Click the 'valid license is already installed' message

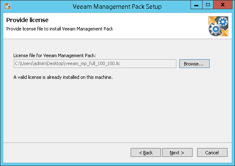[x=63, y=77]
